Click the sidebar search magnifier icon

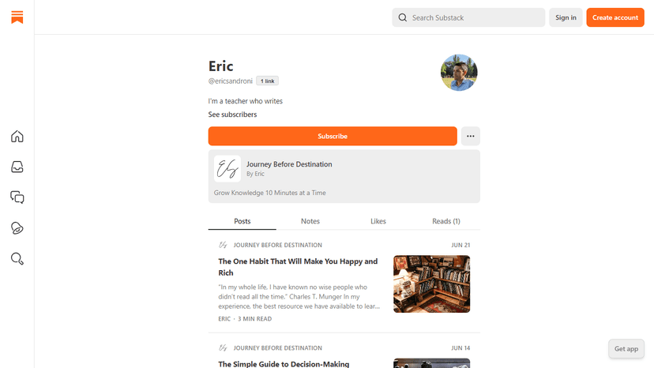tap(17, 258)
